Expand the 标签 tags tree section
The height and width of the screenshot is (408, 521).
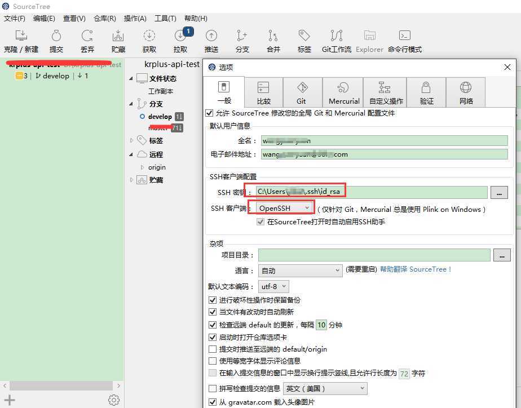[x=131, y=140]
